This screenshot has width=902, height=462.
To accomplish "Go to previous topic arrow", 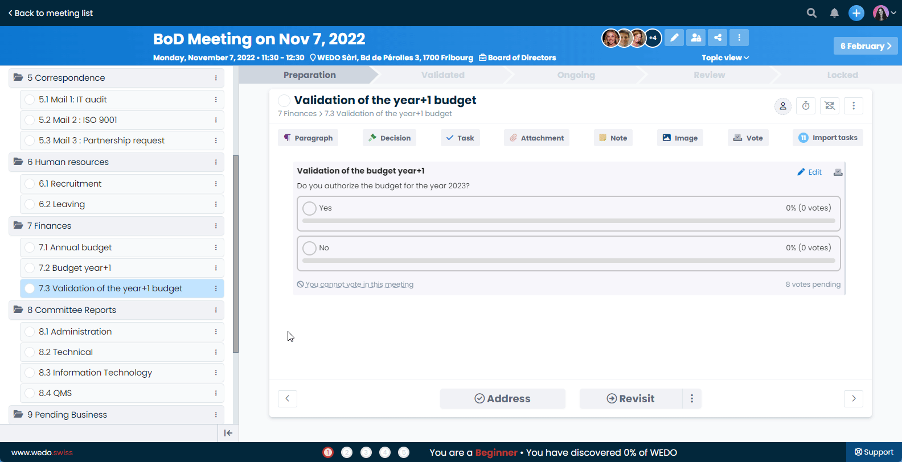I will (x=288, y=398).
